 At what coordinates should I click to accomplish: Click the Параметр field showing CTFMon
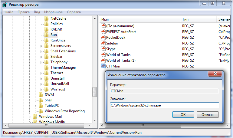(165, 91)
